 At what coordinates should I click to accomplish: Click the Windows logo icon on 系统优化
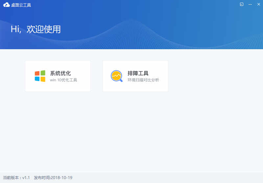tap(40, 76)
